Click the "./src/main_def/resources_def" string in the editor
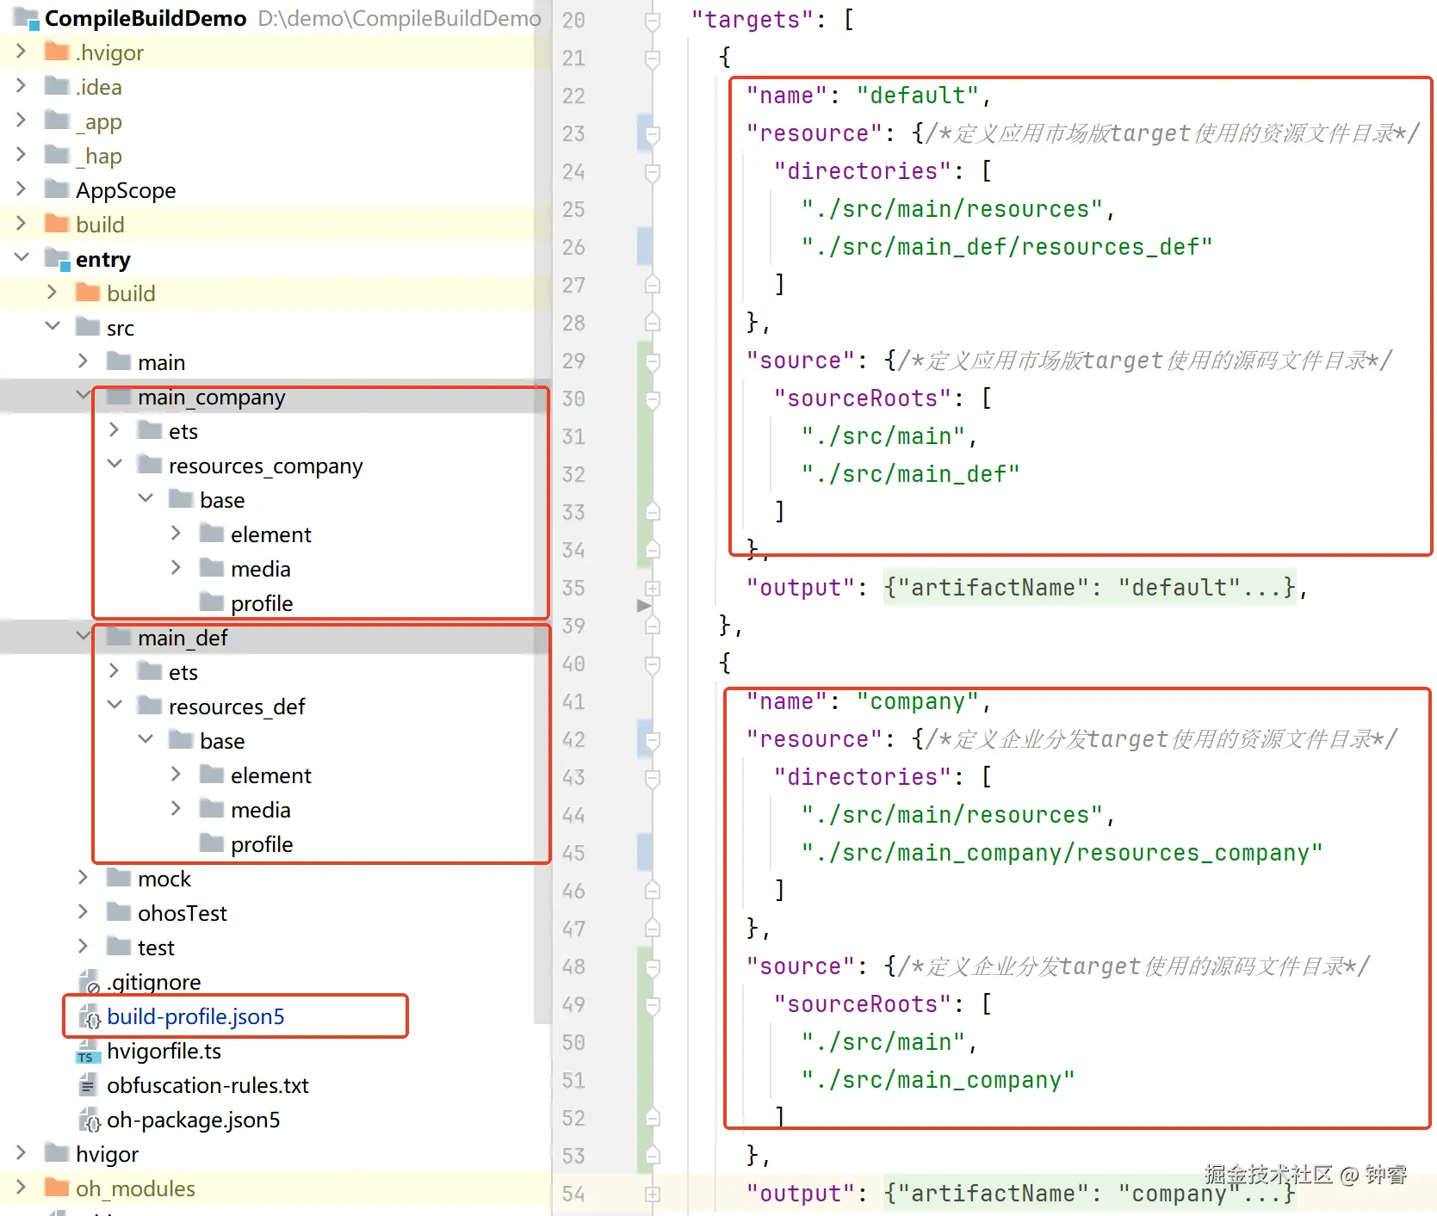Viewport: 1437px width, 1216px height. pyautogui.click(x=1007, y=247)
